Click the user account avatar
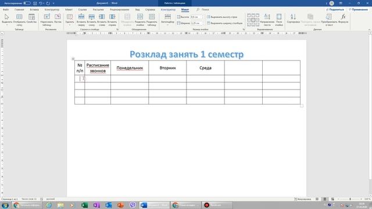Viewport: 372px width, 209px height. (x=332, y=3)
